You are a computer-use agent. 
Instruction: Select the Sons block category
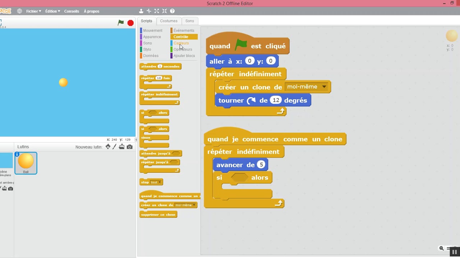click(x=147, y=43)
